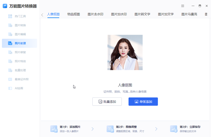211x137 pixels.
Task: Click the 照片修复 sidebar icon
Action: (x=10, y=52)
